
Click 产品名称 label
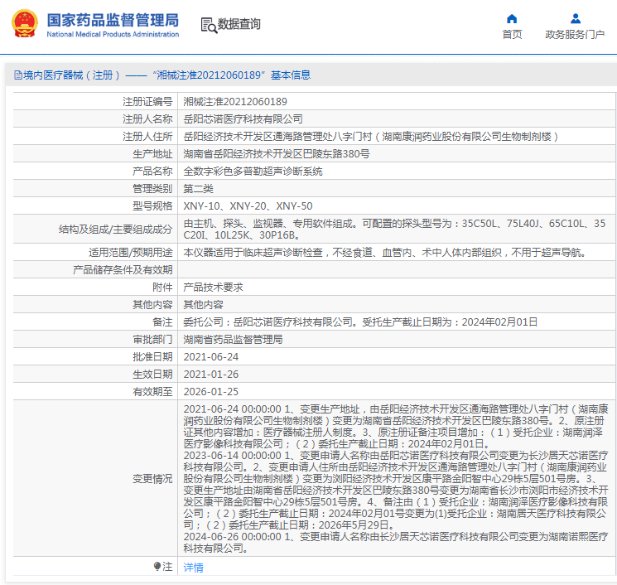point(152,171)
